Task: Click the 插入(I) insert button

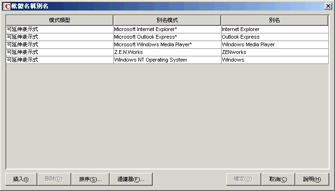Action: click(x=21, y=179)
